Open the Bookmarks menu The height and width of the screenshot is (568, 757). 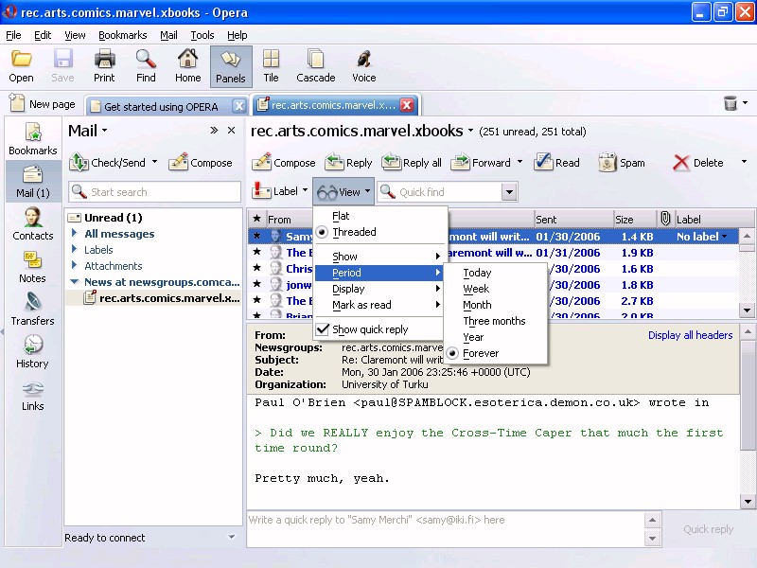point(122,35)
